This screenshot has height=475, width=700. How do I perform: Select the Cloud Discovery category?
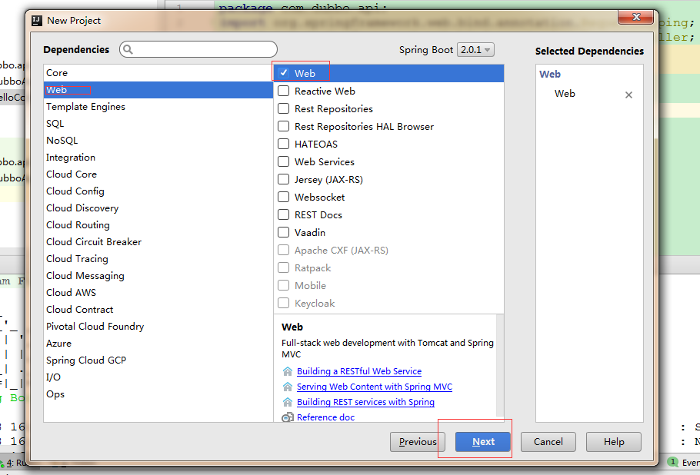158,208
